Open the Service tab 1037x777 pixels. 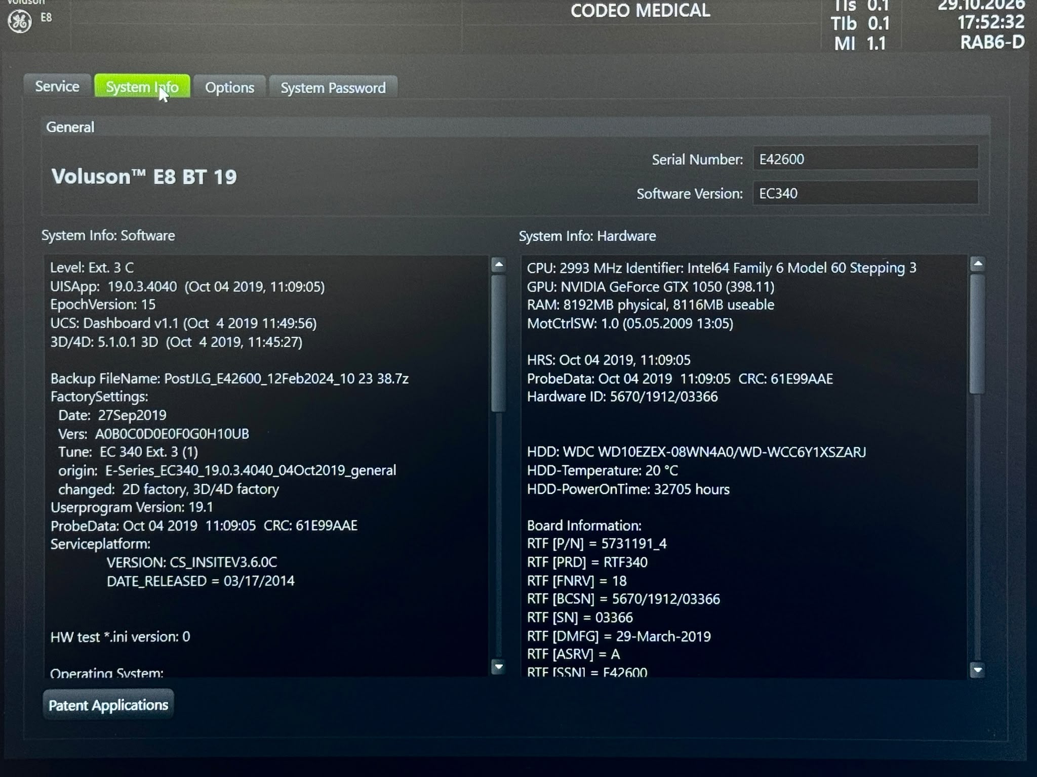57,87
